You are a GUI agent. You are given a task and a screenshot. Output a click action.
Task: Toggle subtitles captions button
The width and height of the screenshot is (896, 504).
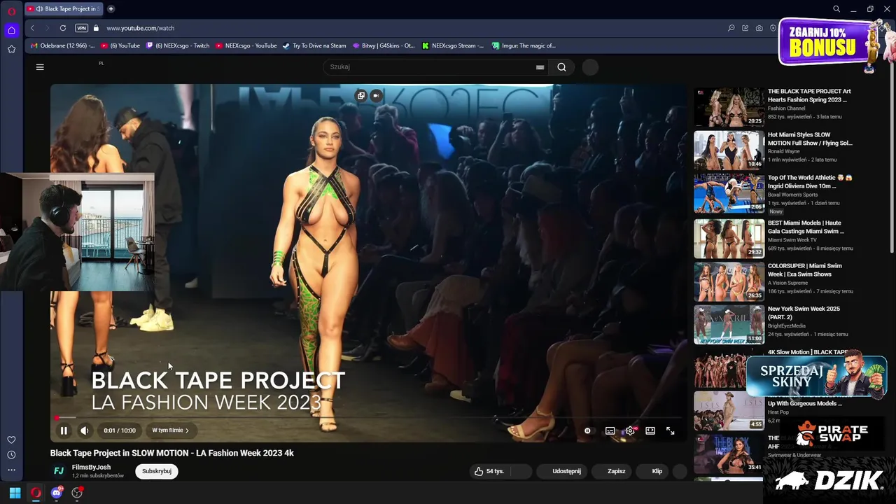click(x=610, y=430)
